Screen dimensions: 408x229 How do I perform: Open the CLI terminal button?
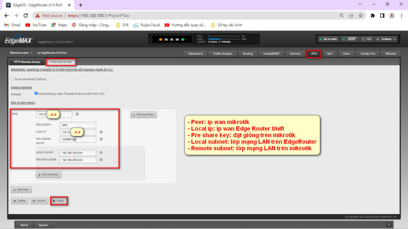point(366,39)
